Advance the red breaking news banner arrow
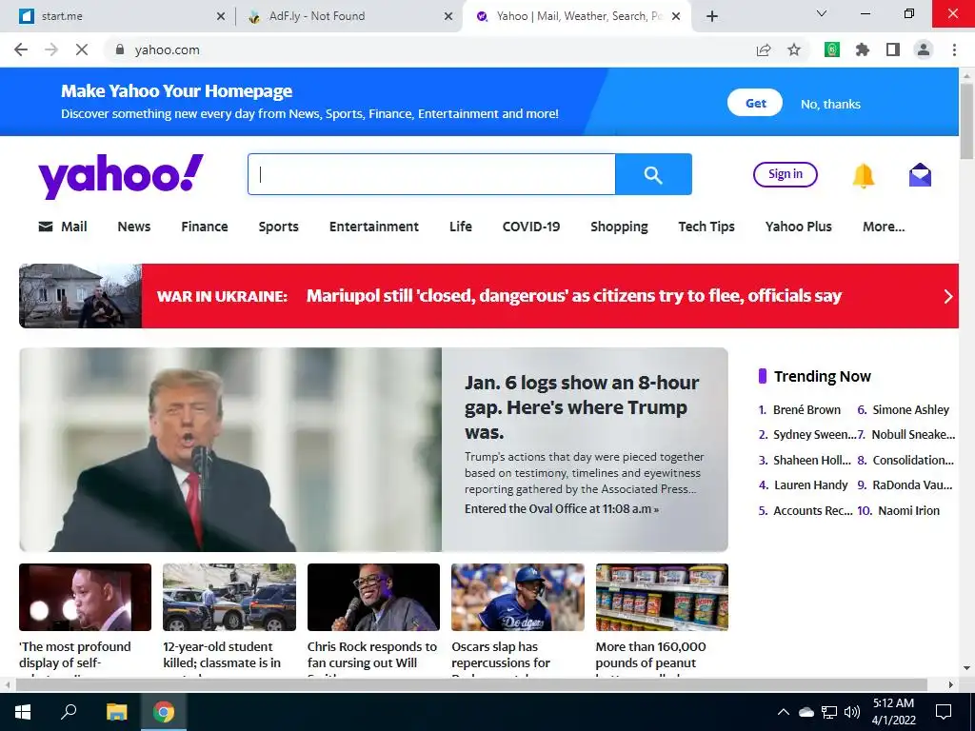975x731 pixels. coord(948,297)
